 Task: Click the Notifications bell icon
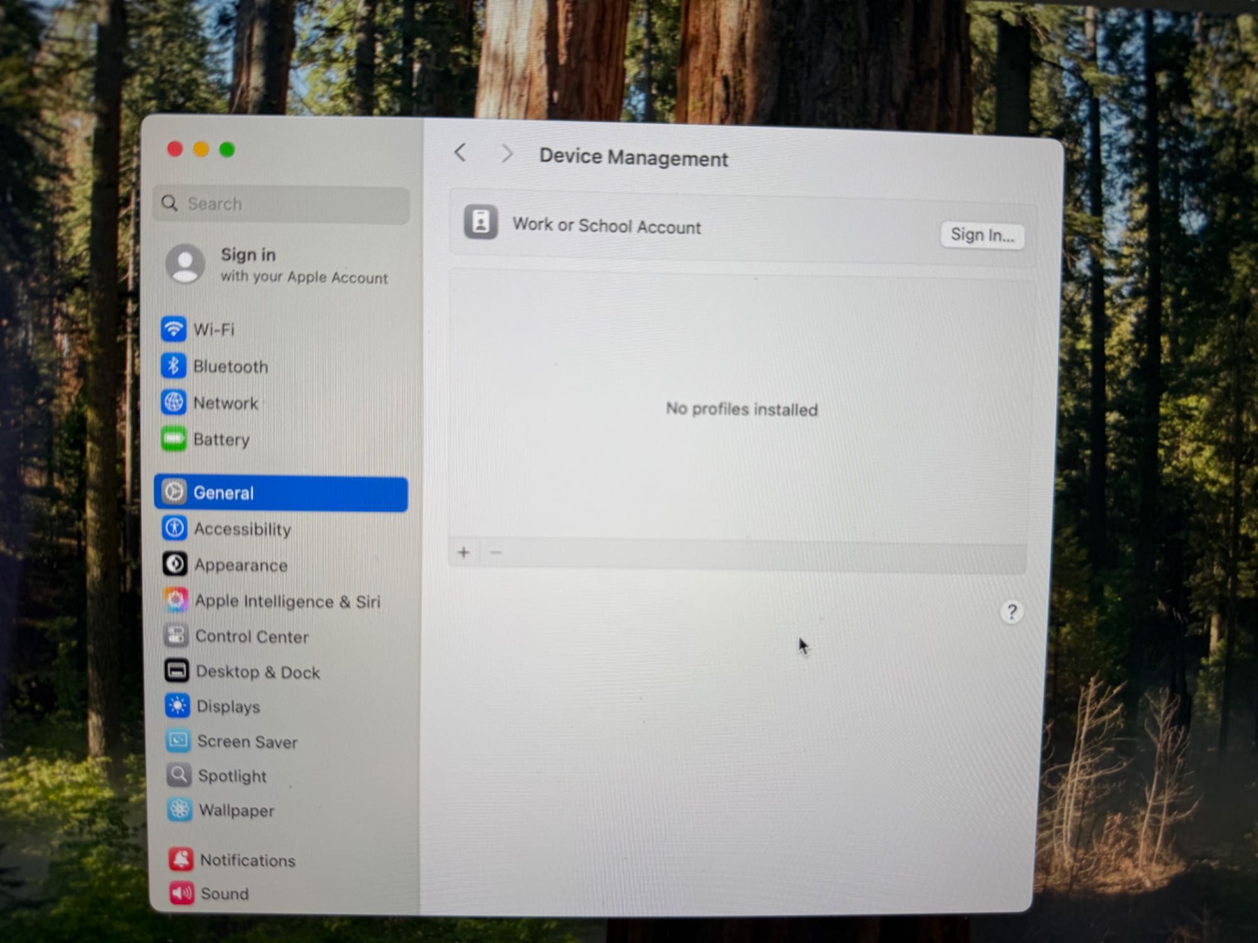pyautogui.click(x=181, y=859)
